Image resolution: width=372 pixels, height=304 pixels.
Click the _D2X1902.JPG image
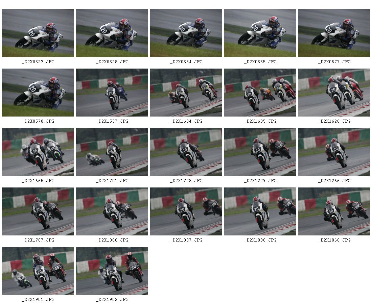[112, 271]
